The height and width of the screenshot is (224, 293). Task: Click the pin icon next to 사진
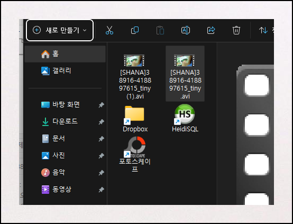pyautogui.click(x=101, y=156)
